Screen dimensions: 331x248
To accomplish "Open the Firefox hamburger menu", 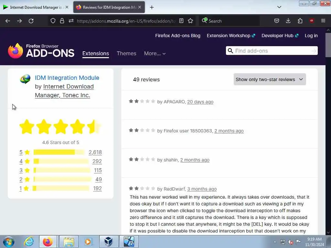I will point(323,21).
